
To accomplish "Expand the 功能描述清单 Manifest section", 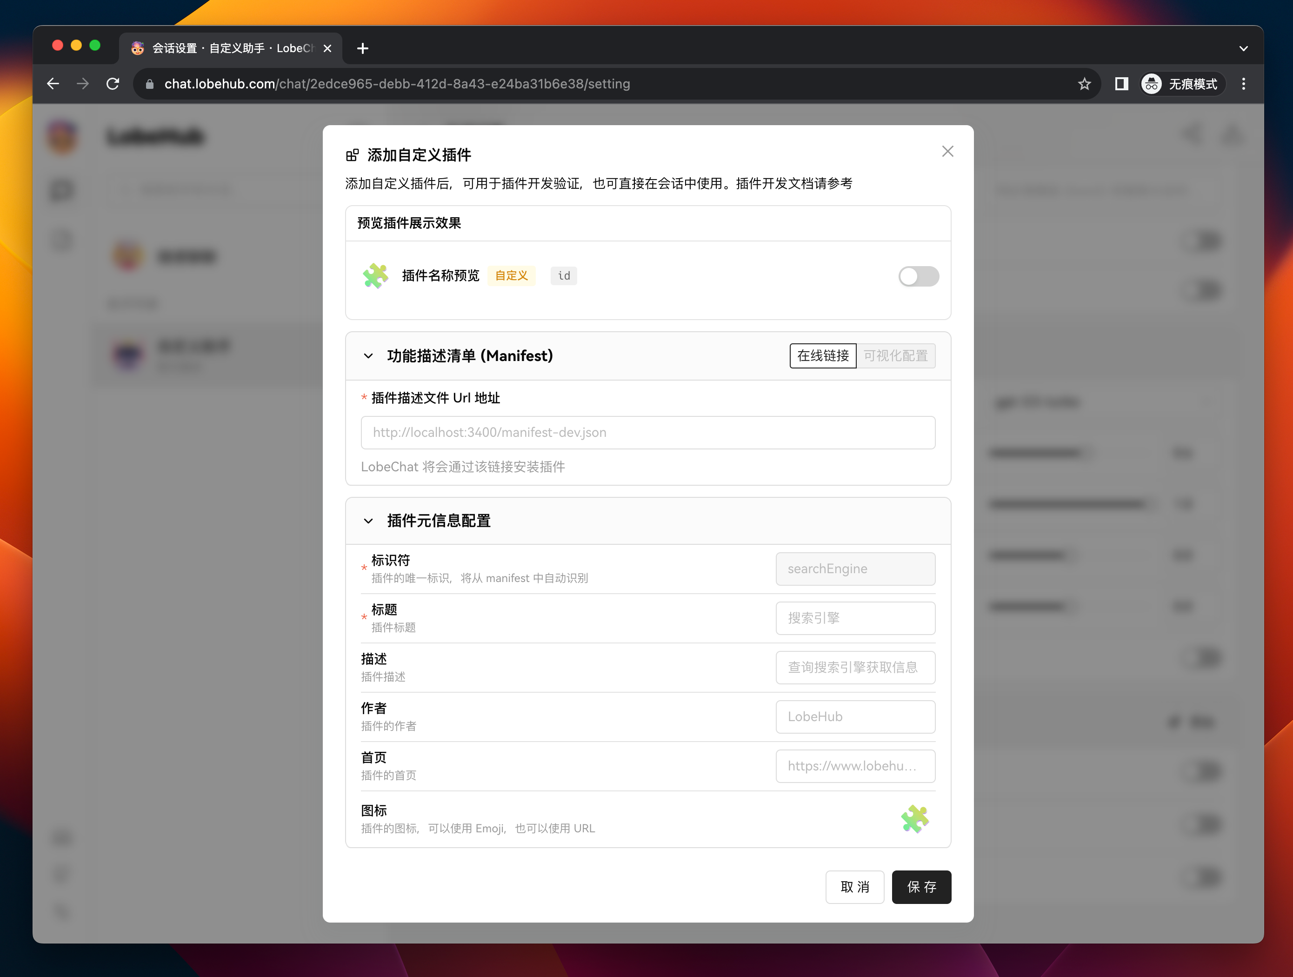I will pos(369,355).
